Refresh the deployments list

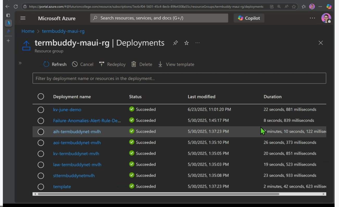tap(55, 64)
